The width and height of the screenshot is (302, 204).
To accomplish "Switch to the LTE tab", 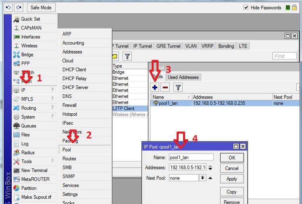I will 243,46.
